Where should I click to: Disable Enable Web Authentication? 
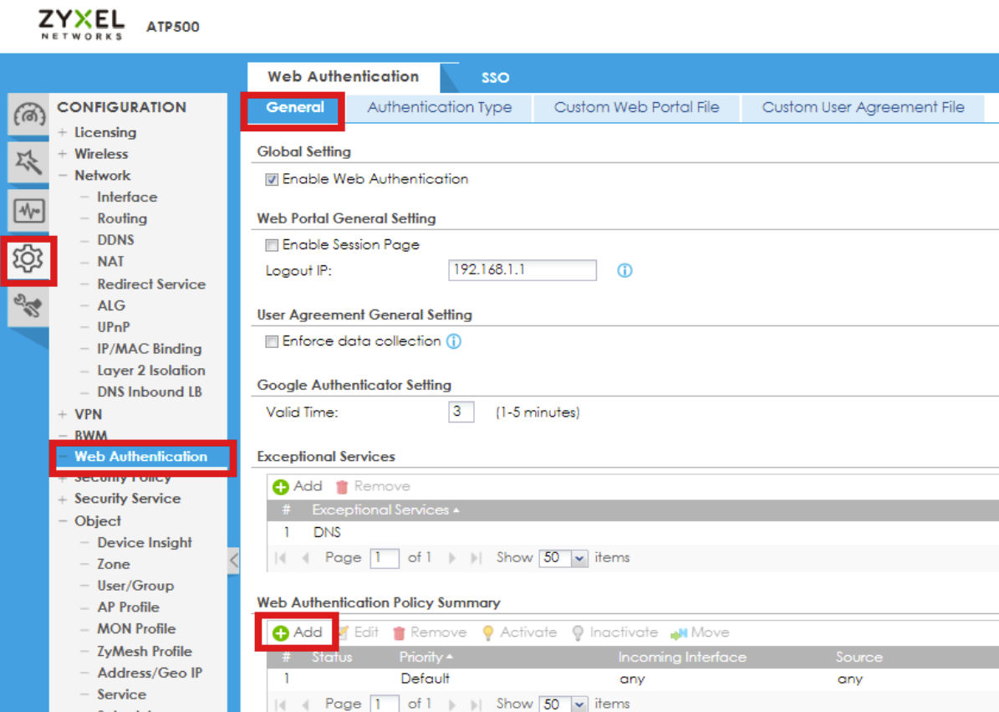pos(270,179)
